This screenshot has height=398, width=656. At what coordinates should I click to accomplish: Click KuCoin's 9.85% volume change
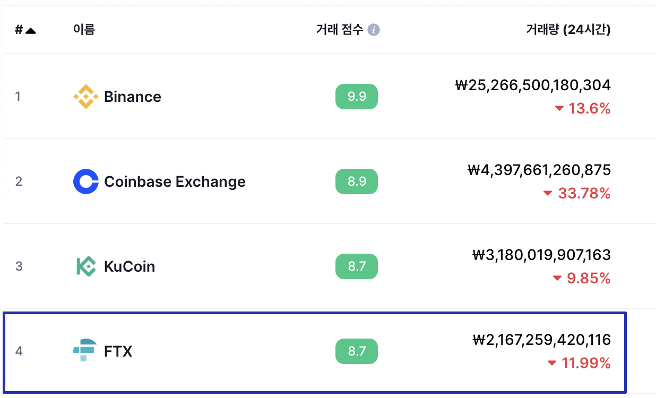point(581,279)
